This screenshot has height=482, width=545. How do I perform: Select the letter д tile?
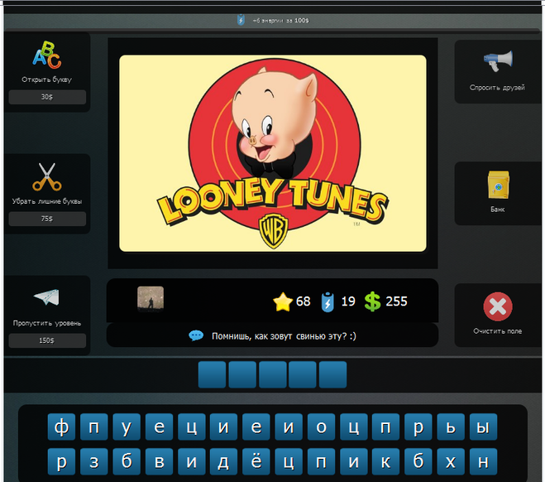223,462
